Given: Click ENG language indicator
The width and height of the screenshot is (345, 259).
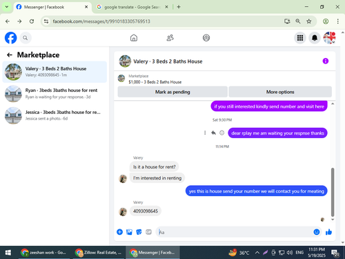Looking at the screenshot, I should point(299,253).
